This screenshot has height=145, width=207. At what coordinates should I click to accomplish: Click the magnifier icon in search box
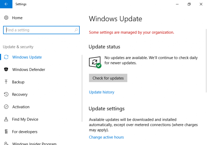[76, 30]
